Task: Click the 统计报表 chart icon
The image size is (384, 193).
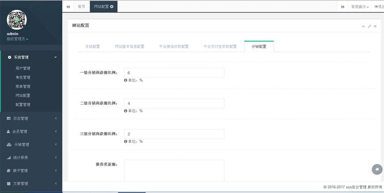Action: pyautogui.click(x=9, y=158)
